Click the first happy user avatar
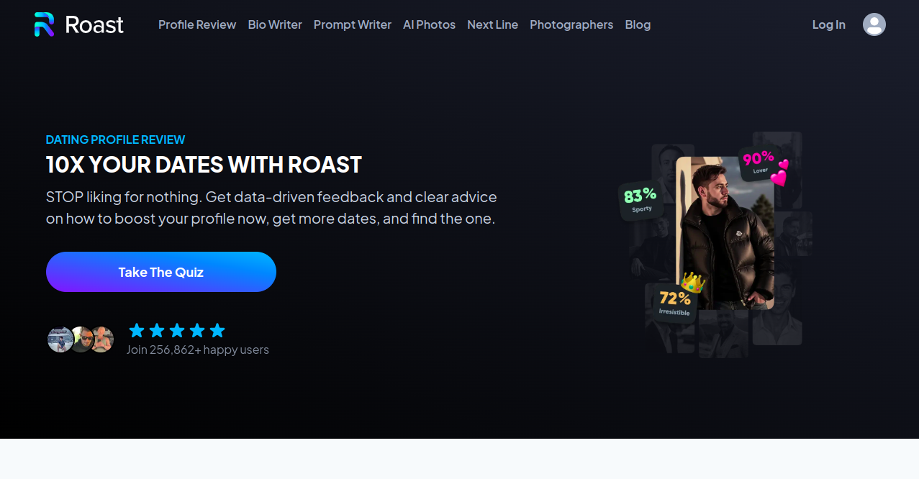 click(x=60, y=339)
